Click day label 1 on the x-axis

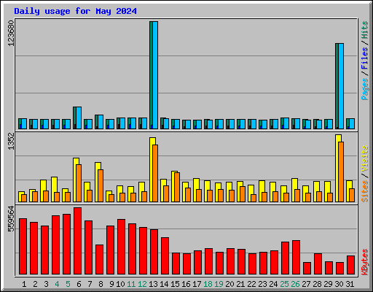click(x=24, y=284)
